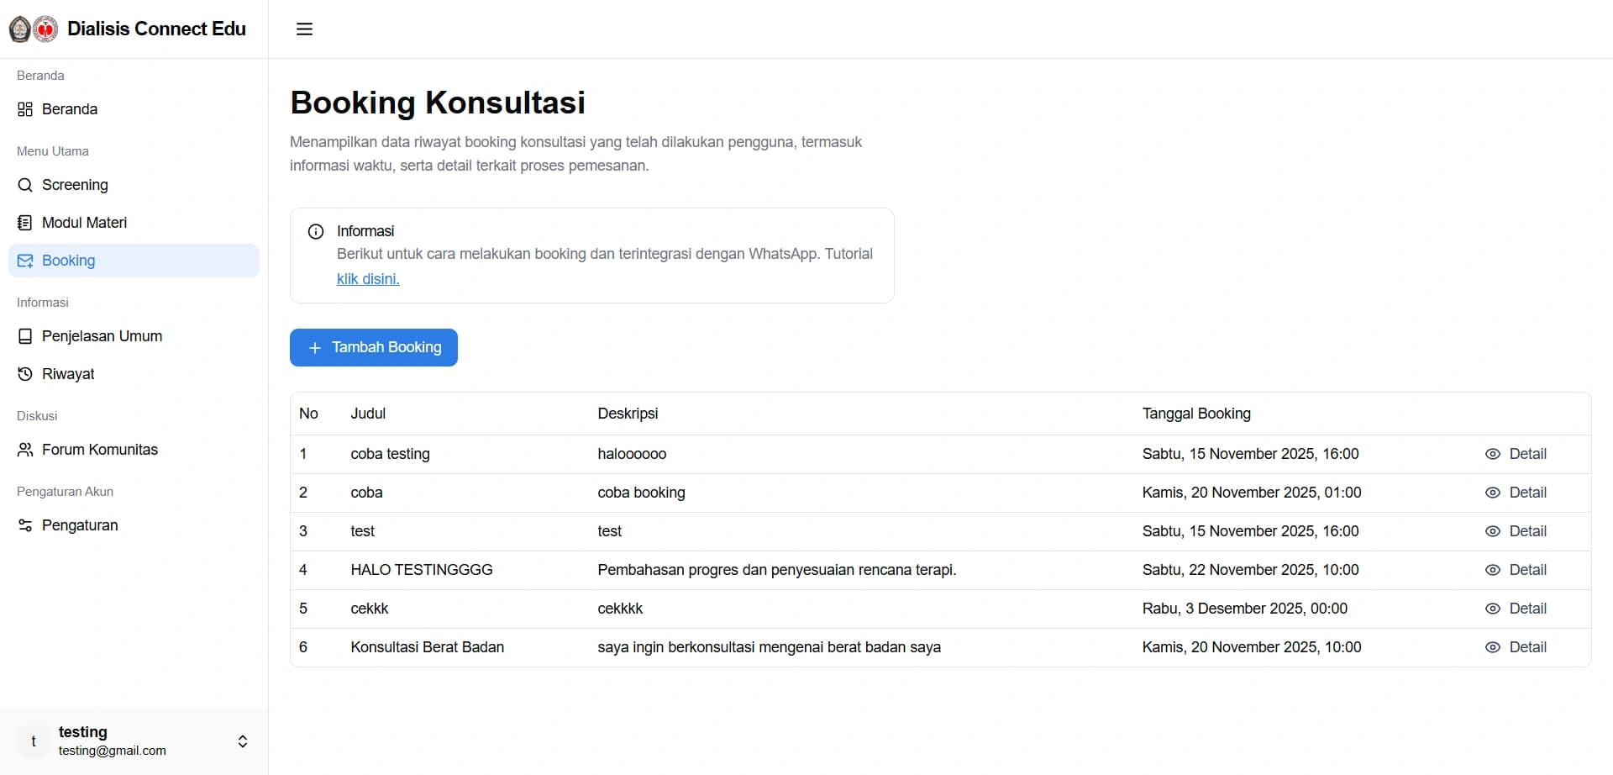
Task: Open Beranda menu item
Action: [134, 109]
